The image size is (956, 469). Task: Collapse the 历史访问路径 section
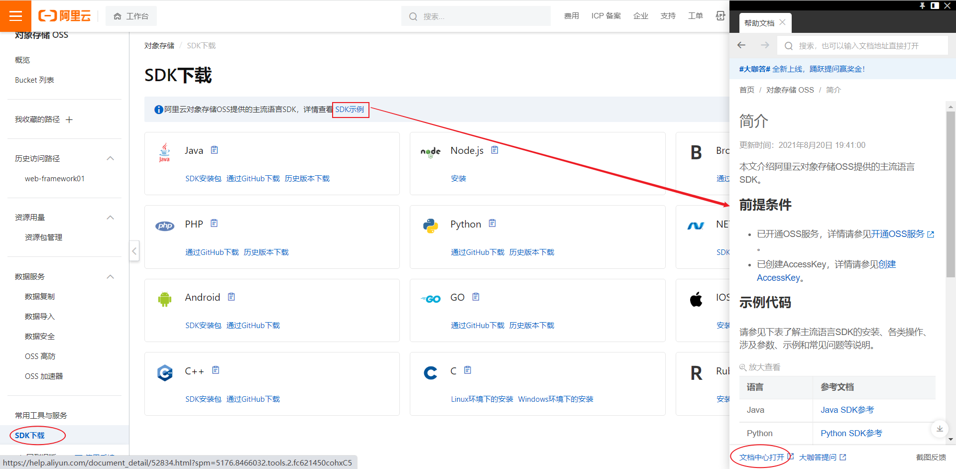[x=110, y=158]
